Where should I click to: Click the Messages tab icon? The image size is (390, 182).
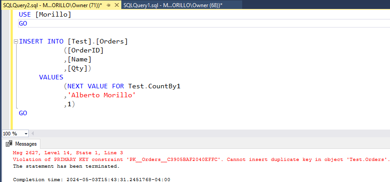point(9,144)
